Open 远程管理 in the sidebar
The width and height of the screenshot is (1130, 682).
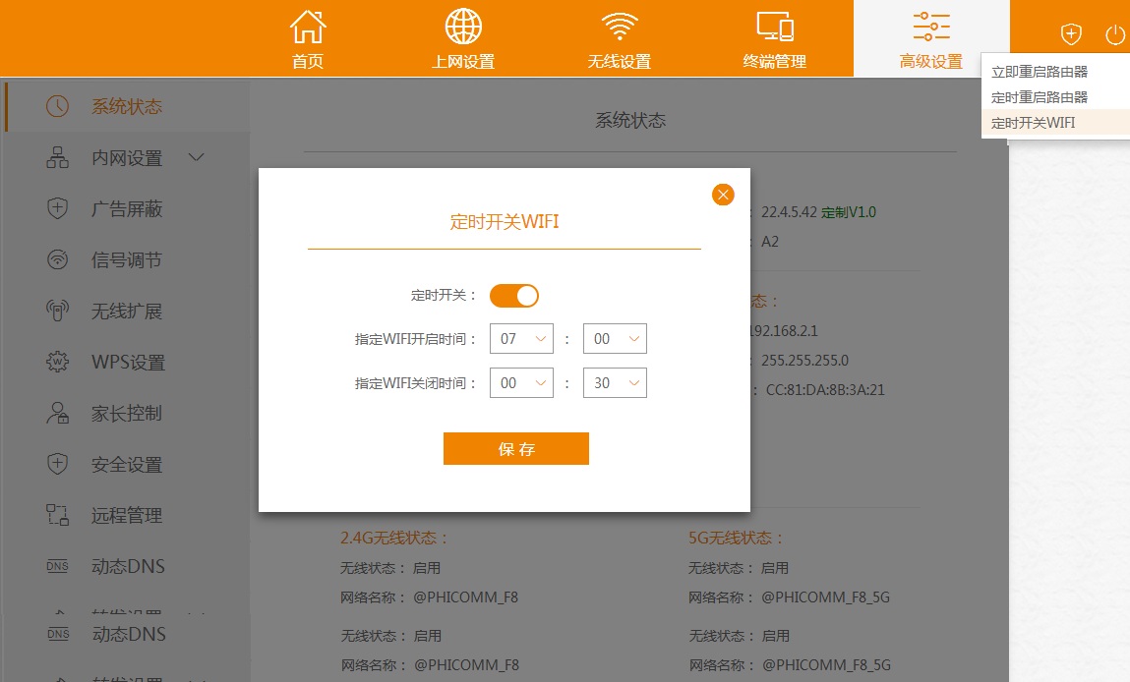click(127, 516)
